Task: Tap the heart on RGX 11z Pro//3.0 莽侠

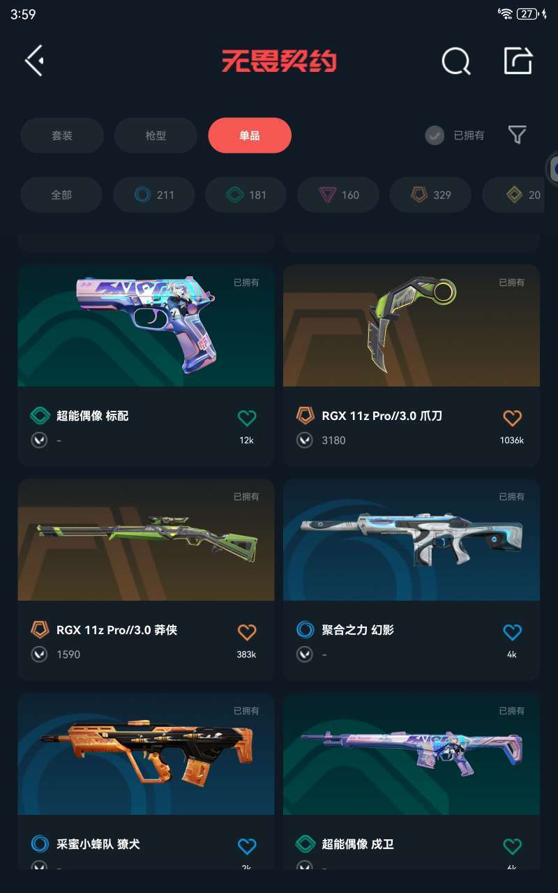Action: (x=247, y=632)
